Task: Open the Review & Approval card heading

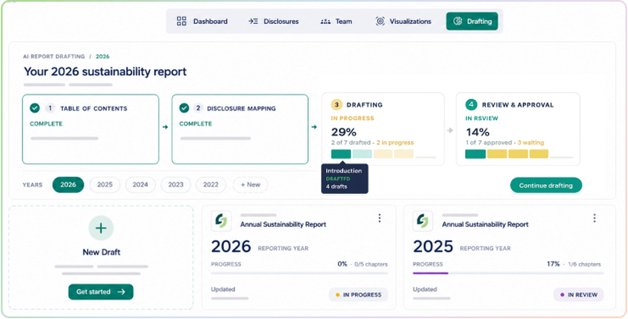Action: tap(518, 104)
